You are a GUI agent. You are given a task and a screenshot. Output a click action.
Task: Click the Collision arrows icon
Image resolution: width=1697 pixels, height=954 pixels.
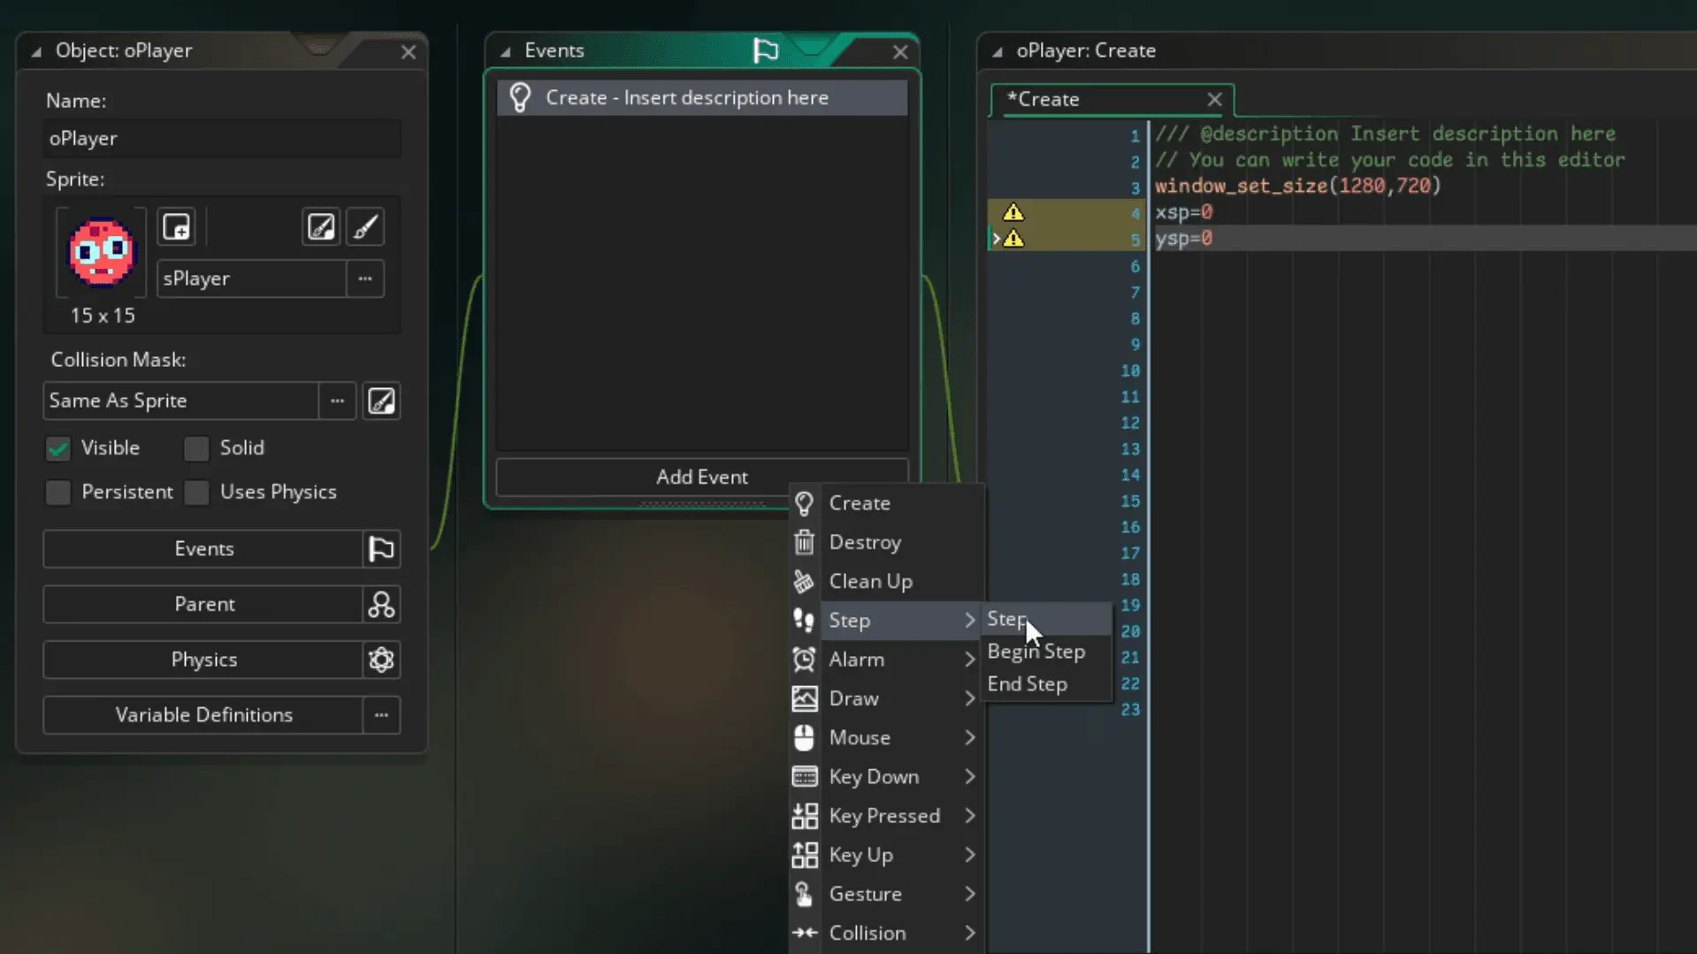click(804, 933)
